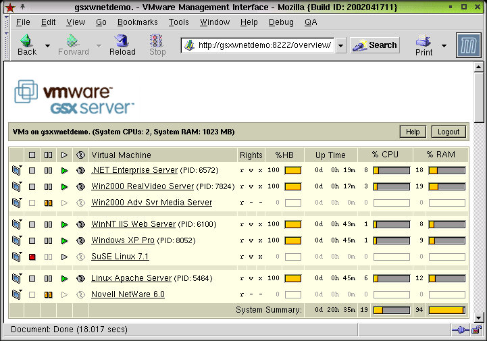Screen dimensions: 487x341
Task: Click heartbeat bar for .NET Enterprise Server
Action: (293, 170)
